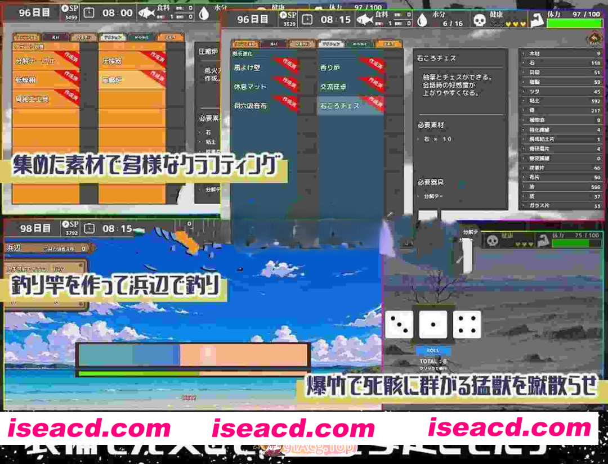This screenshot has width=608, height=464.
Task: Click the water droplet icon in right status bar
Action: click(422, 20)
